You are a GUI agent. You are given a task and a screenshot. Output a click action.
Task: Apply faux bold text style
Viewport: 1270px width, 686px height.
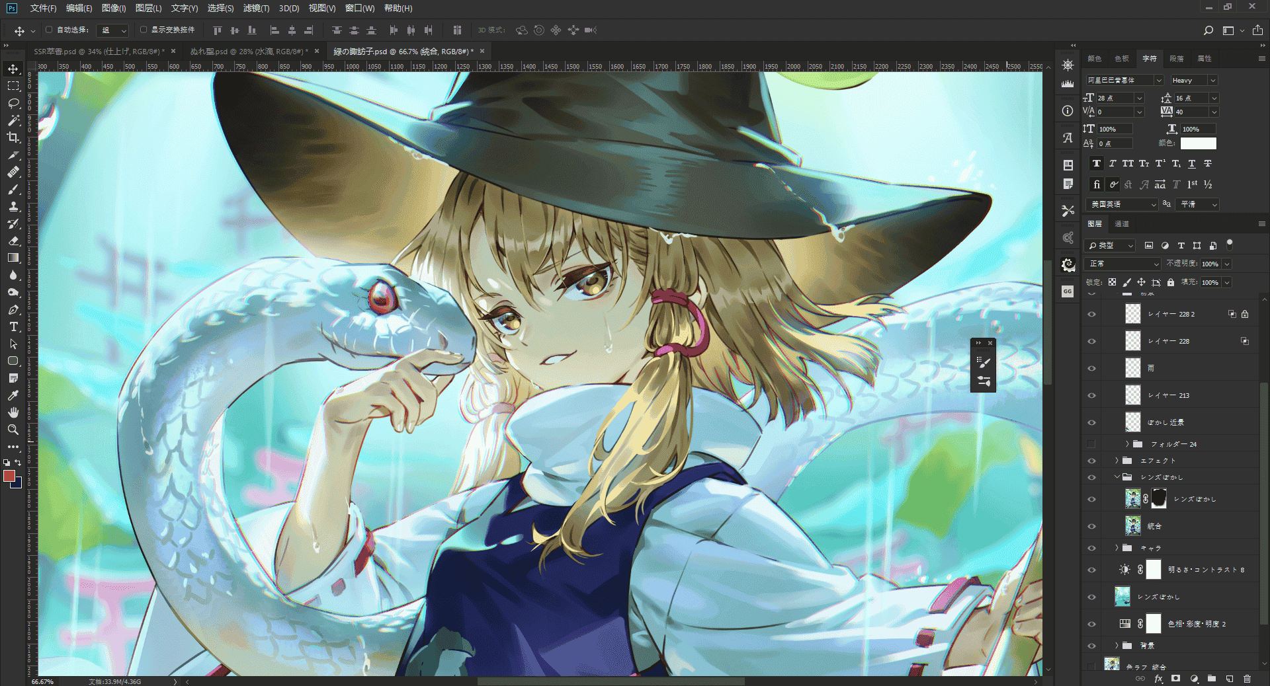pos(1097,163)
